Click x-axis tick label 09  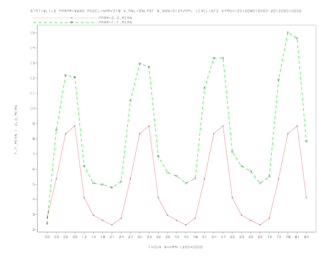coord(75,237)
